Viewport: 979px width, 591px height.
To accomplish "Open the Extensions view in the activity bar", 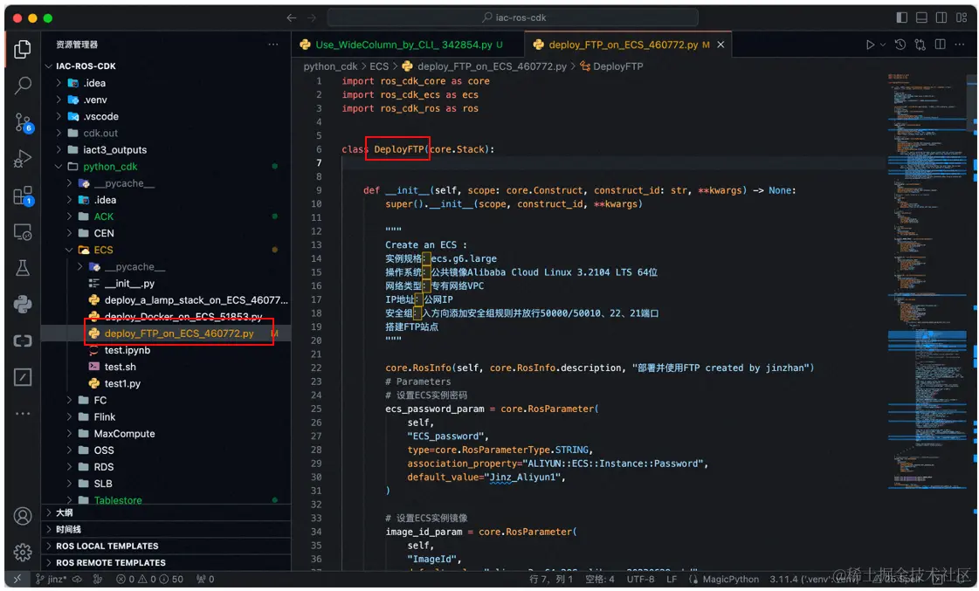I will pyautogui.click(x=23, y=196).
